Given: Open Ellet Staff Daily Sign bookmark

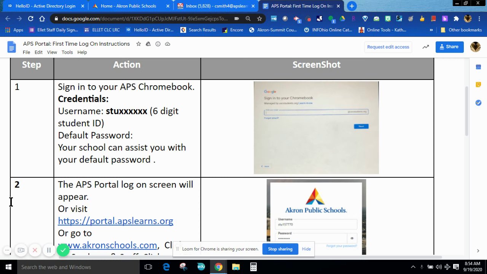Looking at the screenshot, I should (53, 30).
